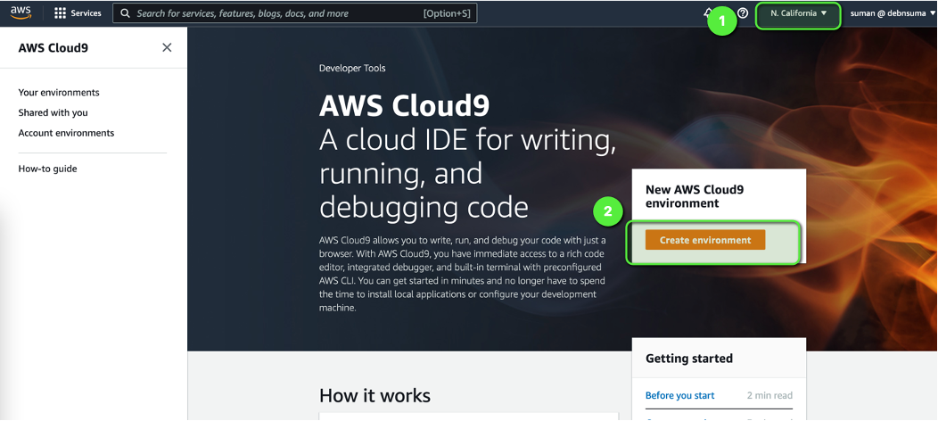Image resolution: width=938 pixels, height=421 pixels.
Task: Open Account environments page
Action: point(66,133)
